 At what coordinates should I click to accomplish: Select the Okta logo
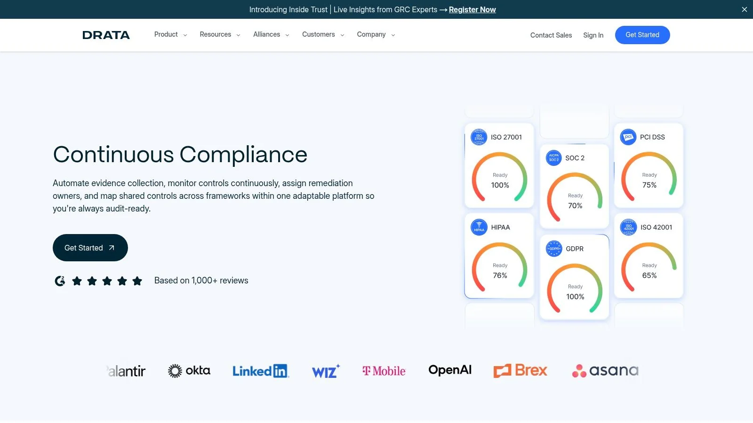[189, 371]
